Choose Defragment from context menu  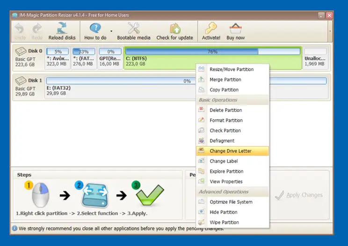pyautogui.click(x=232, y=141)
